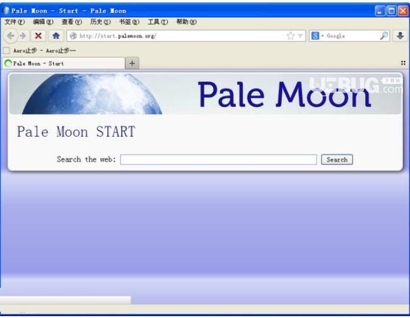Open a new tab with the plus button
Image resolution: width=410 pixels, height=318 pixels.
click(132, 64)
